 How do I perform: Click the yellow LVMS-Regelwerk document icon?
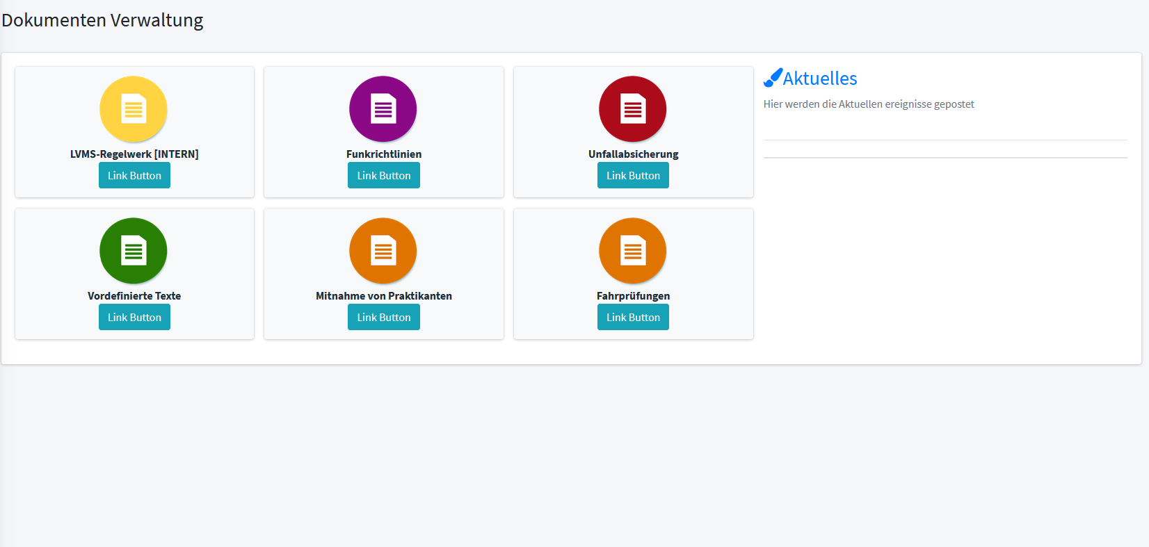tap(134, 109)
